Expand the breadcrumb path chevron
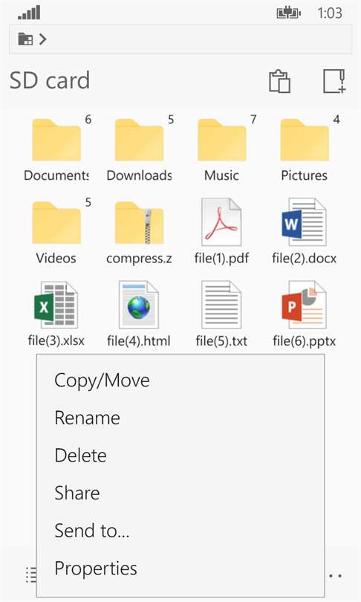Viewport: 361px width, 602px height. (43, 39)
